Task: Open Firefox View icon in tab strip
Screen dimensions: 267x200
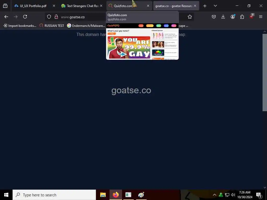Action: [x=5, y=6]
